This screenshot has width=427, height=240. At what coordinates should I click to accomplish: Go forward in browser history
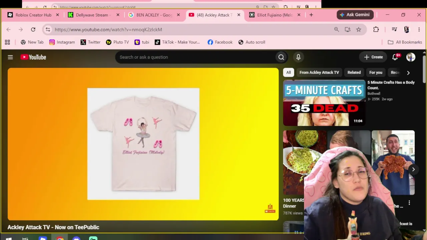point(21,30)
